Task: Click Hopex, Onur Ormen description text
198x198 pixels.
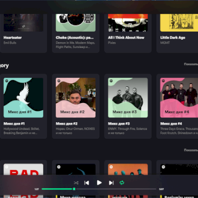Action: point(75,131)
